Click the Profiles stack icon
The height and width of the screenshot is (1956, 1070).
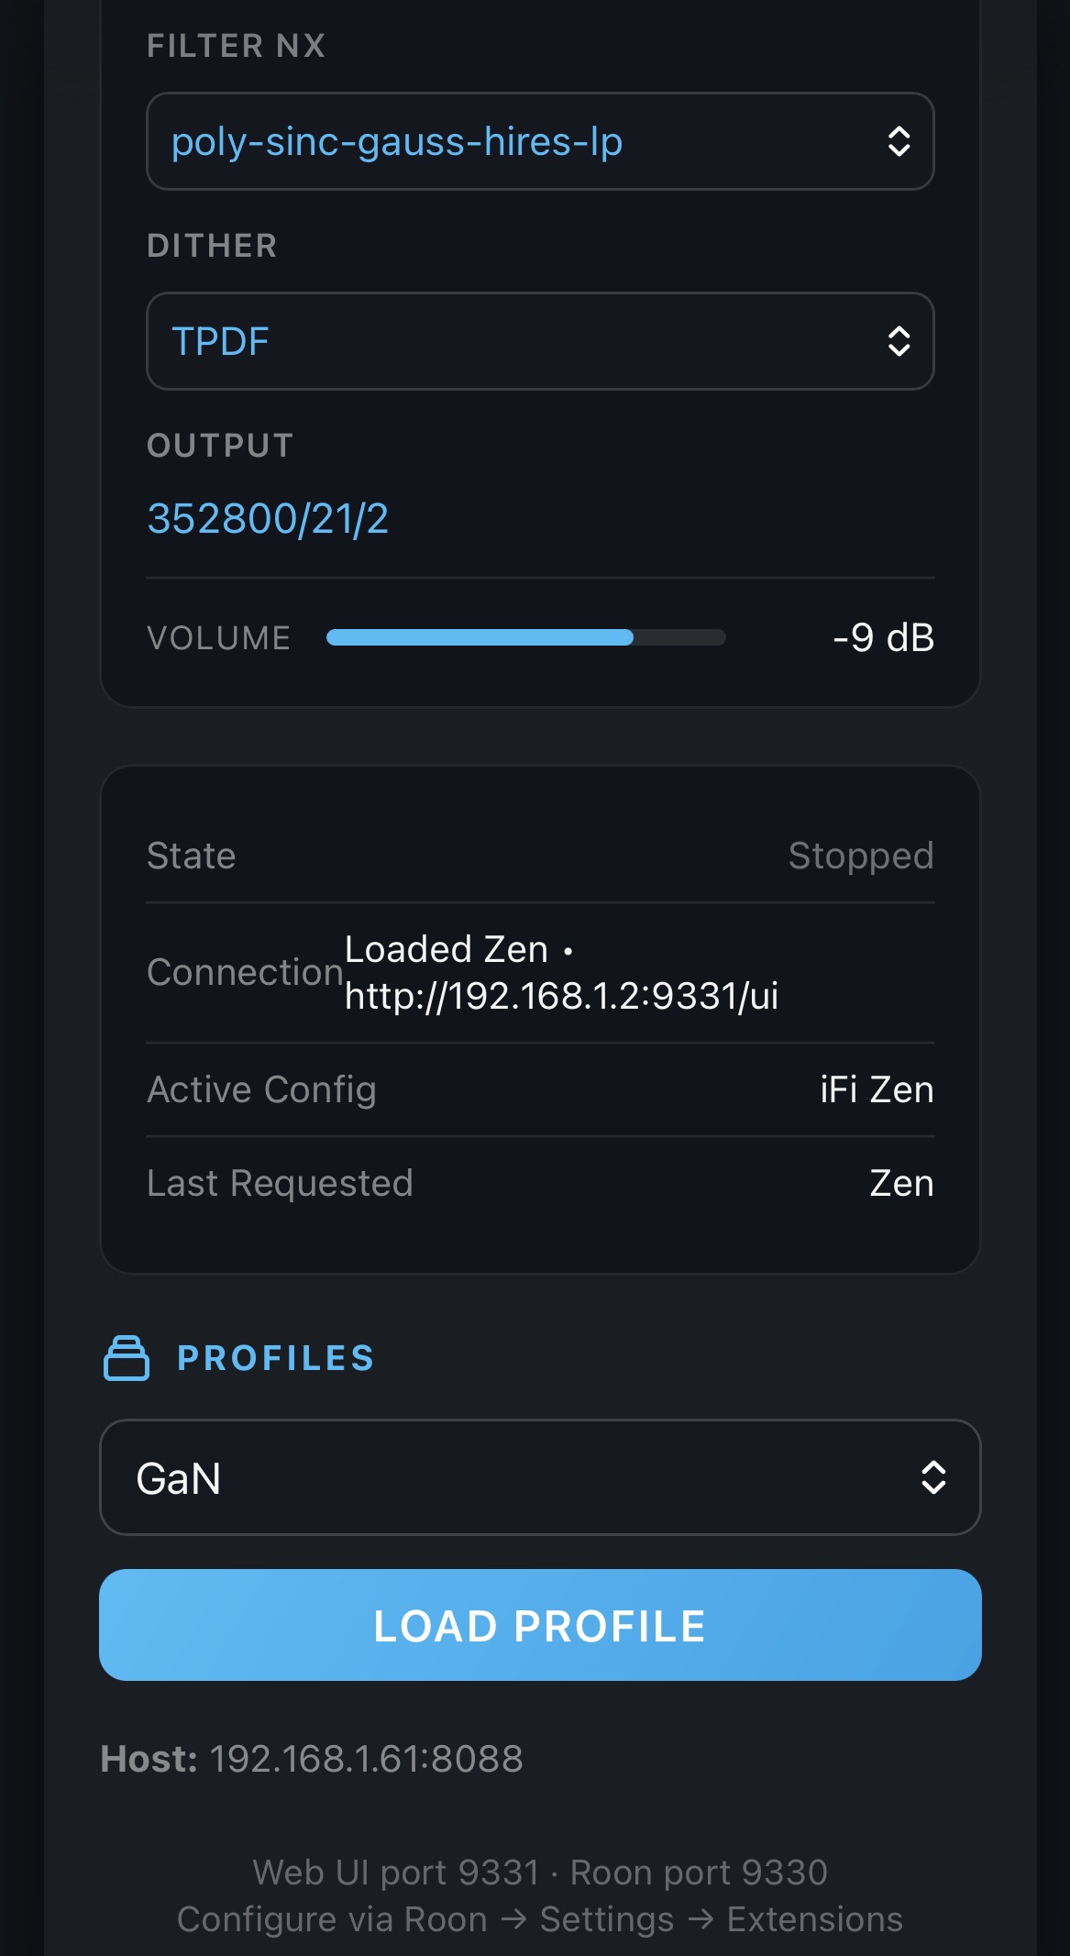(x=127, y=1358)
